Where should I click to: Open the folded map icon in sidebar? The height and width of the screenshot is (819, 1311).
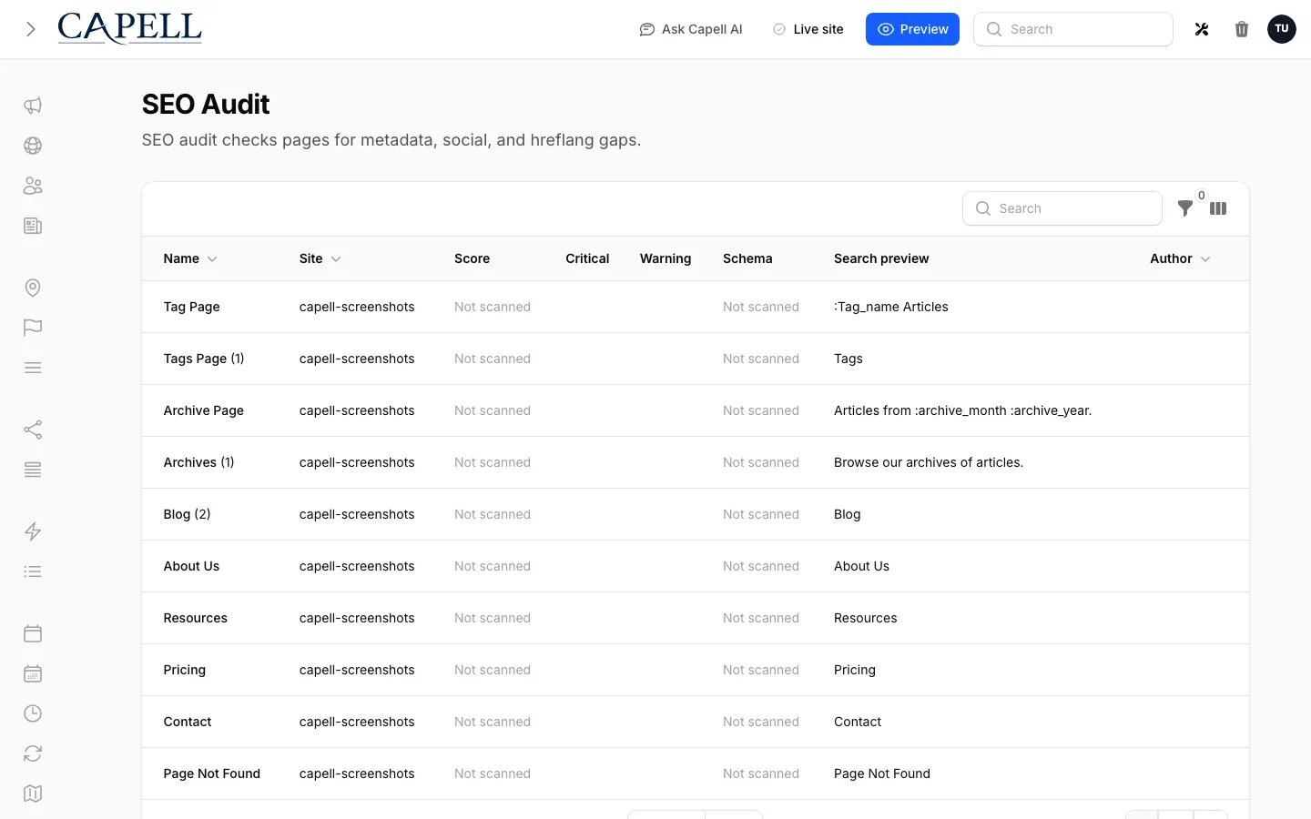[x=33, y=794]
